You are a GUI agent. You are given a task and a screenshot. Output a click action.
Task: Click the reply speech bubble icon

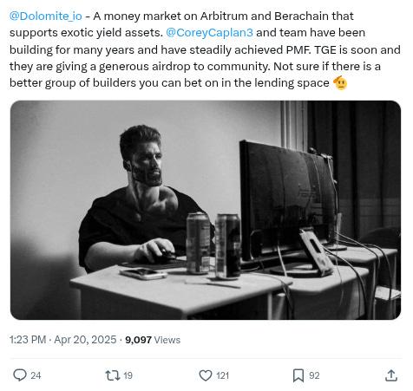pos(20,375)
